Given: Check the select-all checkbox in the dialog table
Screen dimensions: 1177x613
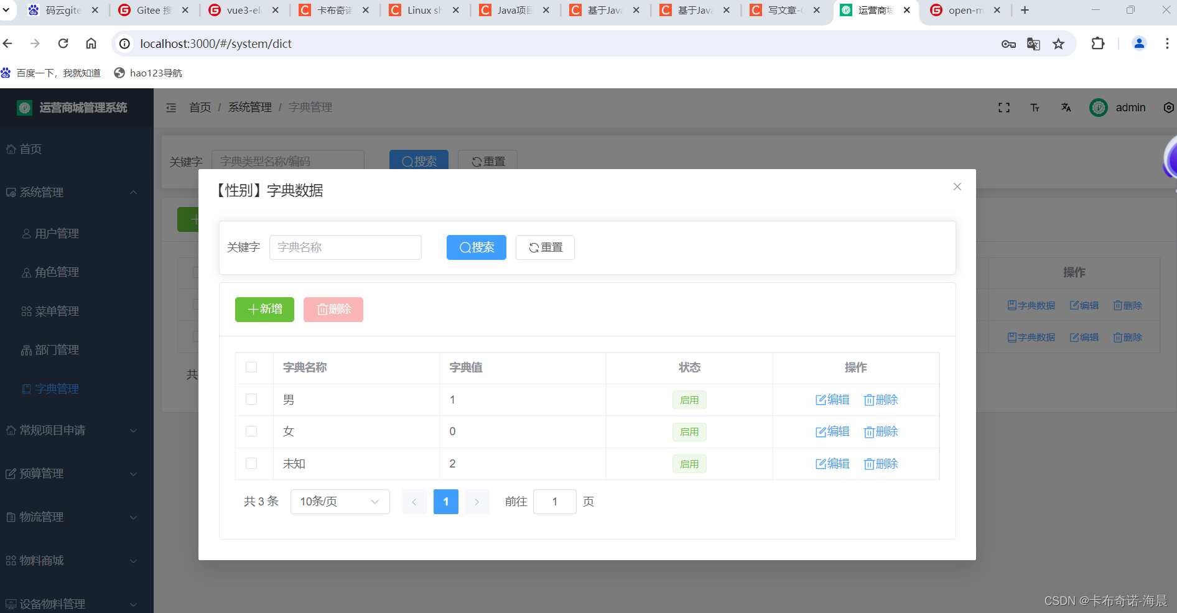Looking at the screenshot, I should [x=251, y=367].
